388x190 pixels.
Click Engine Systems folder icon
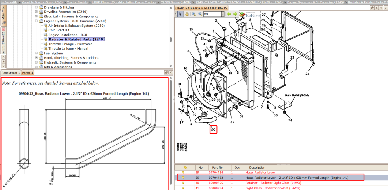[x=41, y=21]
